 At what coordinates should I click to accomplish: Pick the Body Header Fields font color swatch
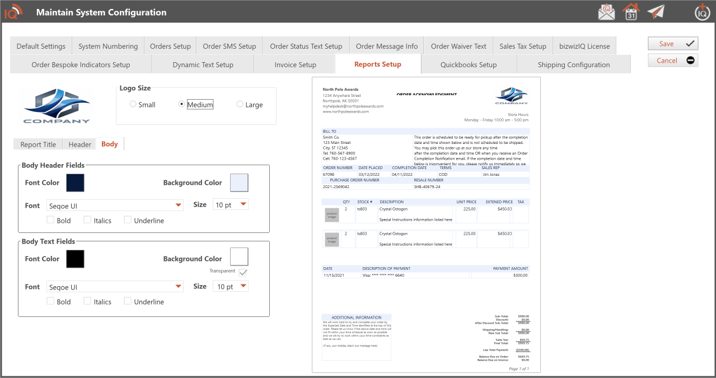coord(75,183)
